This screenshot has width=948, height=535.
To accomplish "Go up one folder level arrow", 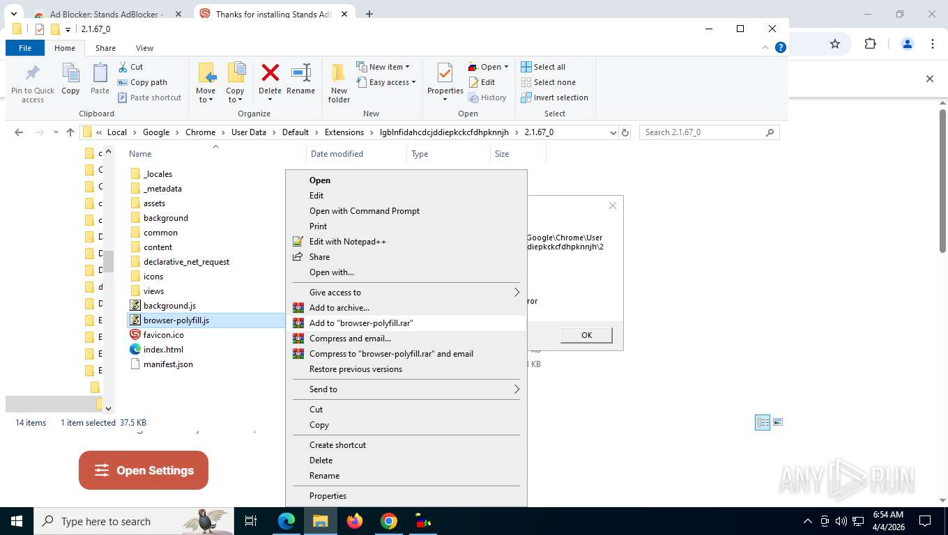I will (70, 132).
